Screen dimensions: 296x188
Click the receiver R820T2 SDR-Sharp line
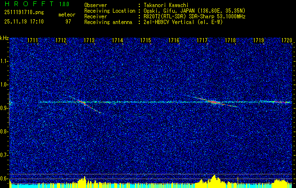click(x=194, y=16)
